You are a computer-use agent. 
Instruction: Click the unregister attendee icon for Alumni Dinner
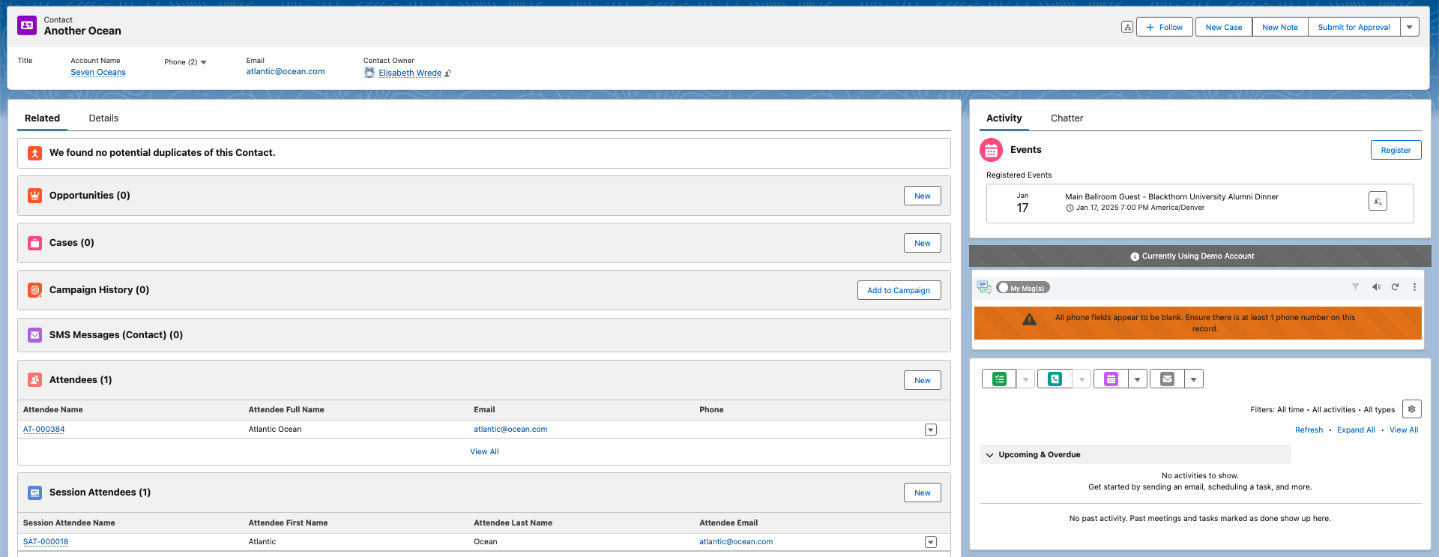[x=1378, y=201]
